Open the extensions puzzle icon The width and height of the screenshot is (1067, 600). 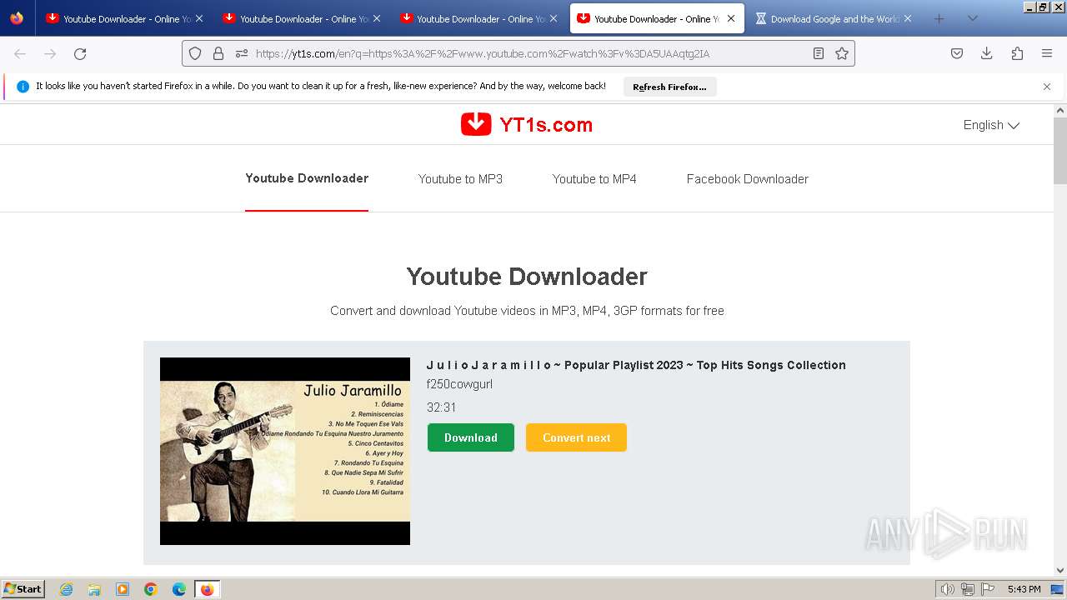(1017, 53)
